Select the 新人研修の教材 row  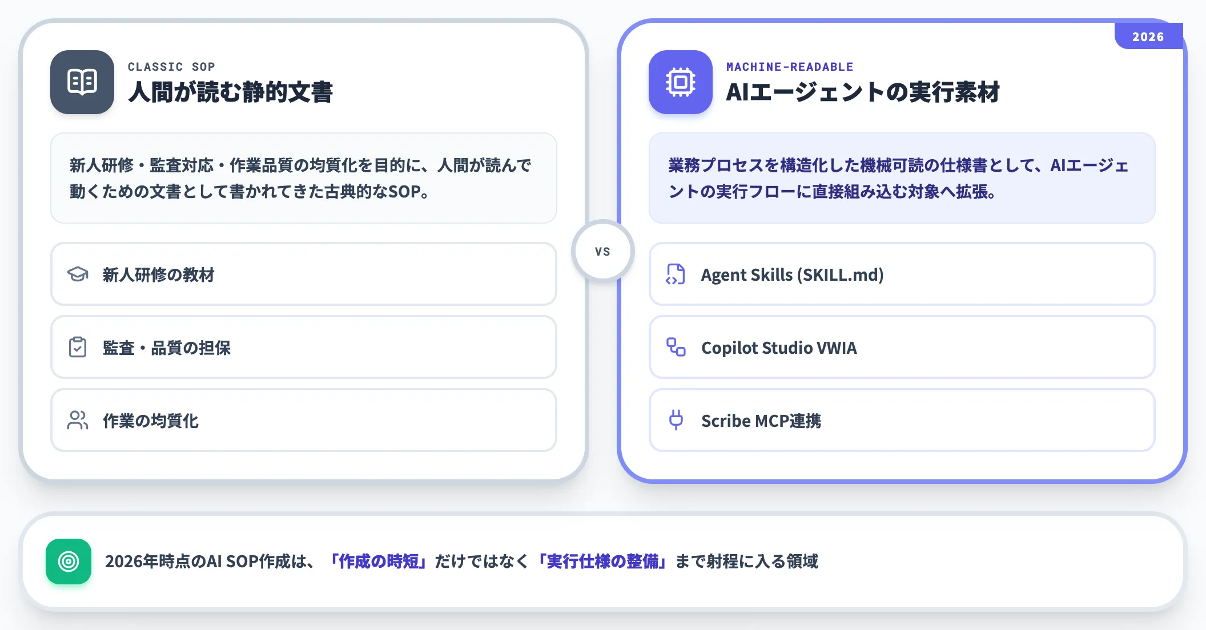(x=304, y=274)
